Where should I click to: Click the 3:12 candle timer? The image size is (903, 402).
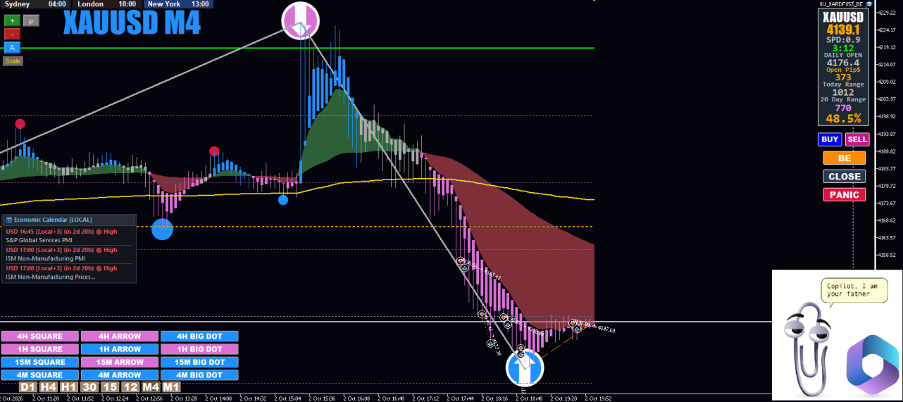[843, 49]
